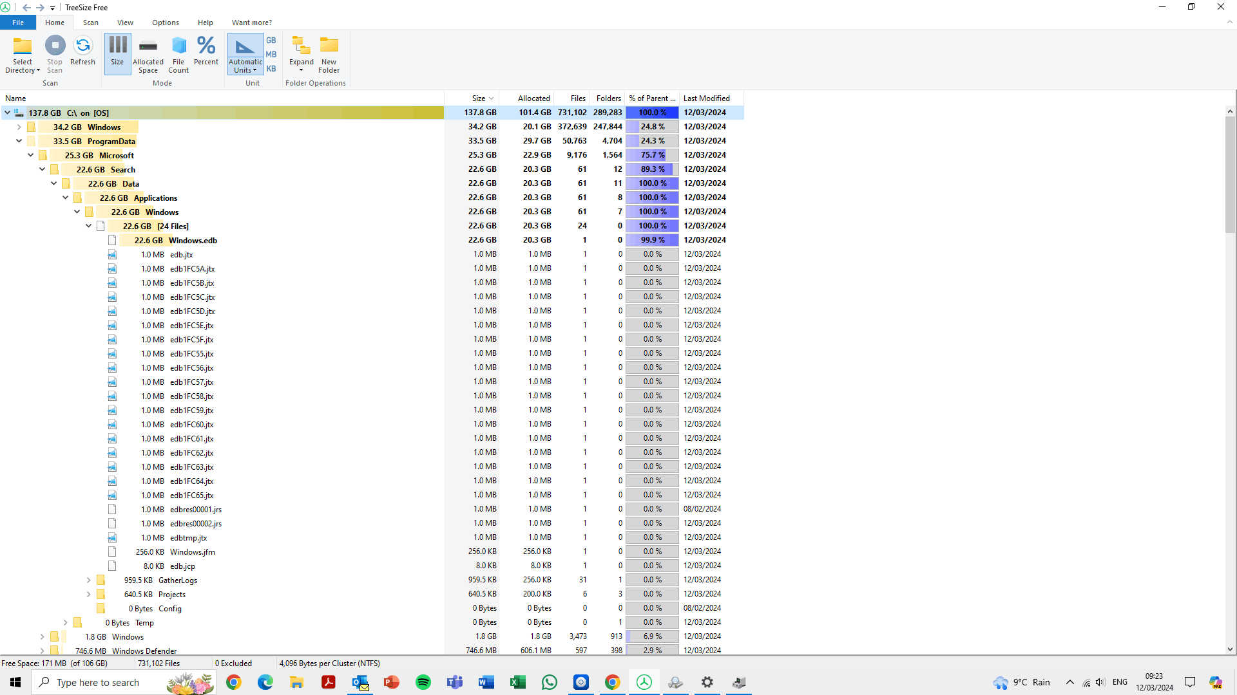Open the Select Directory tool
The height and width of the screenshot is (695, 1237).
tap(23, 55)
